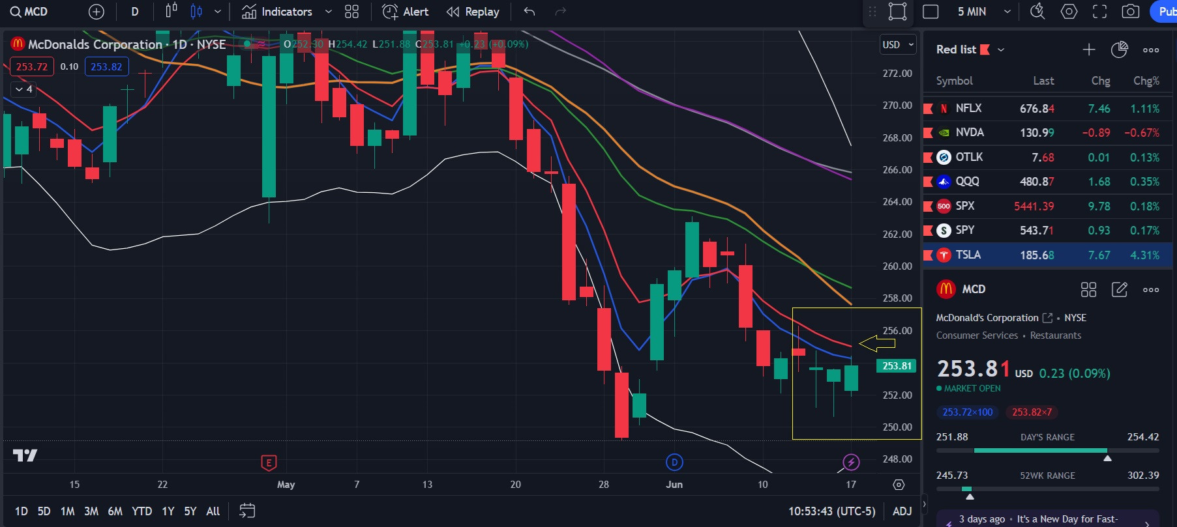1177x527 pixels.
Task: Start bar Replay mode
Action: (473, 12)
